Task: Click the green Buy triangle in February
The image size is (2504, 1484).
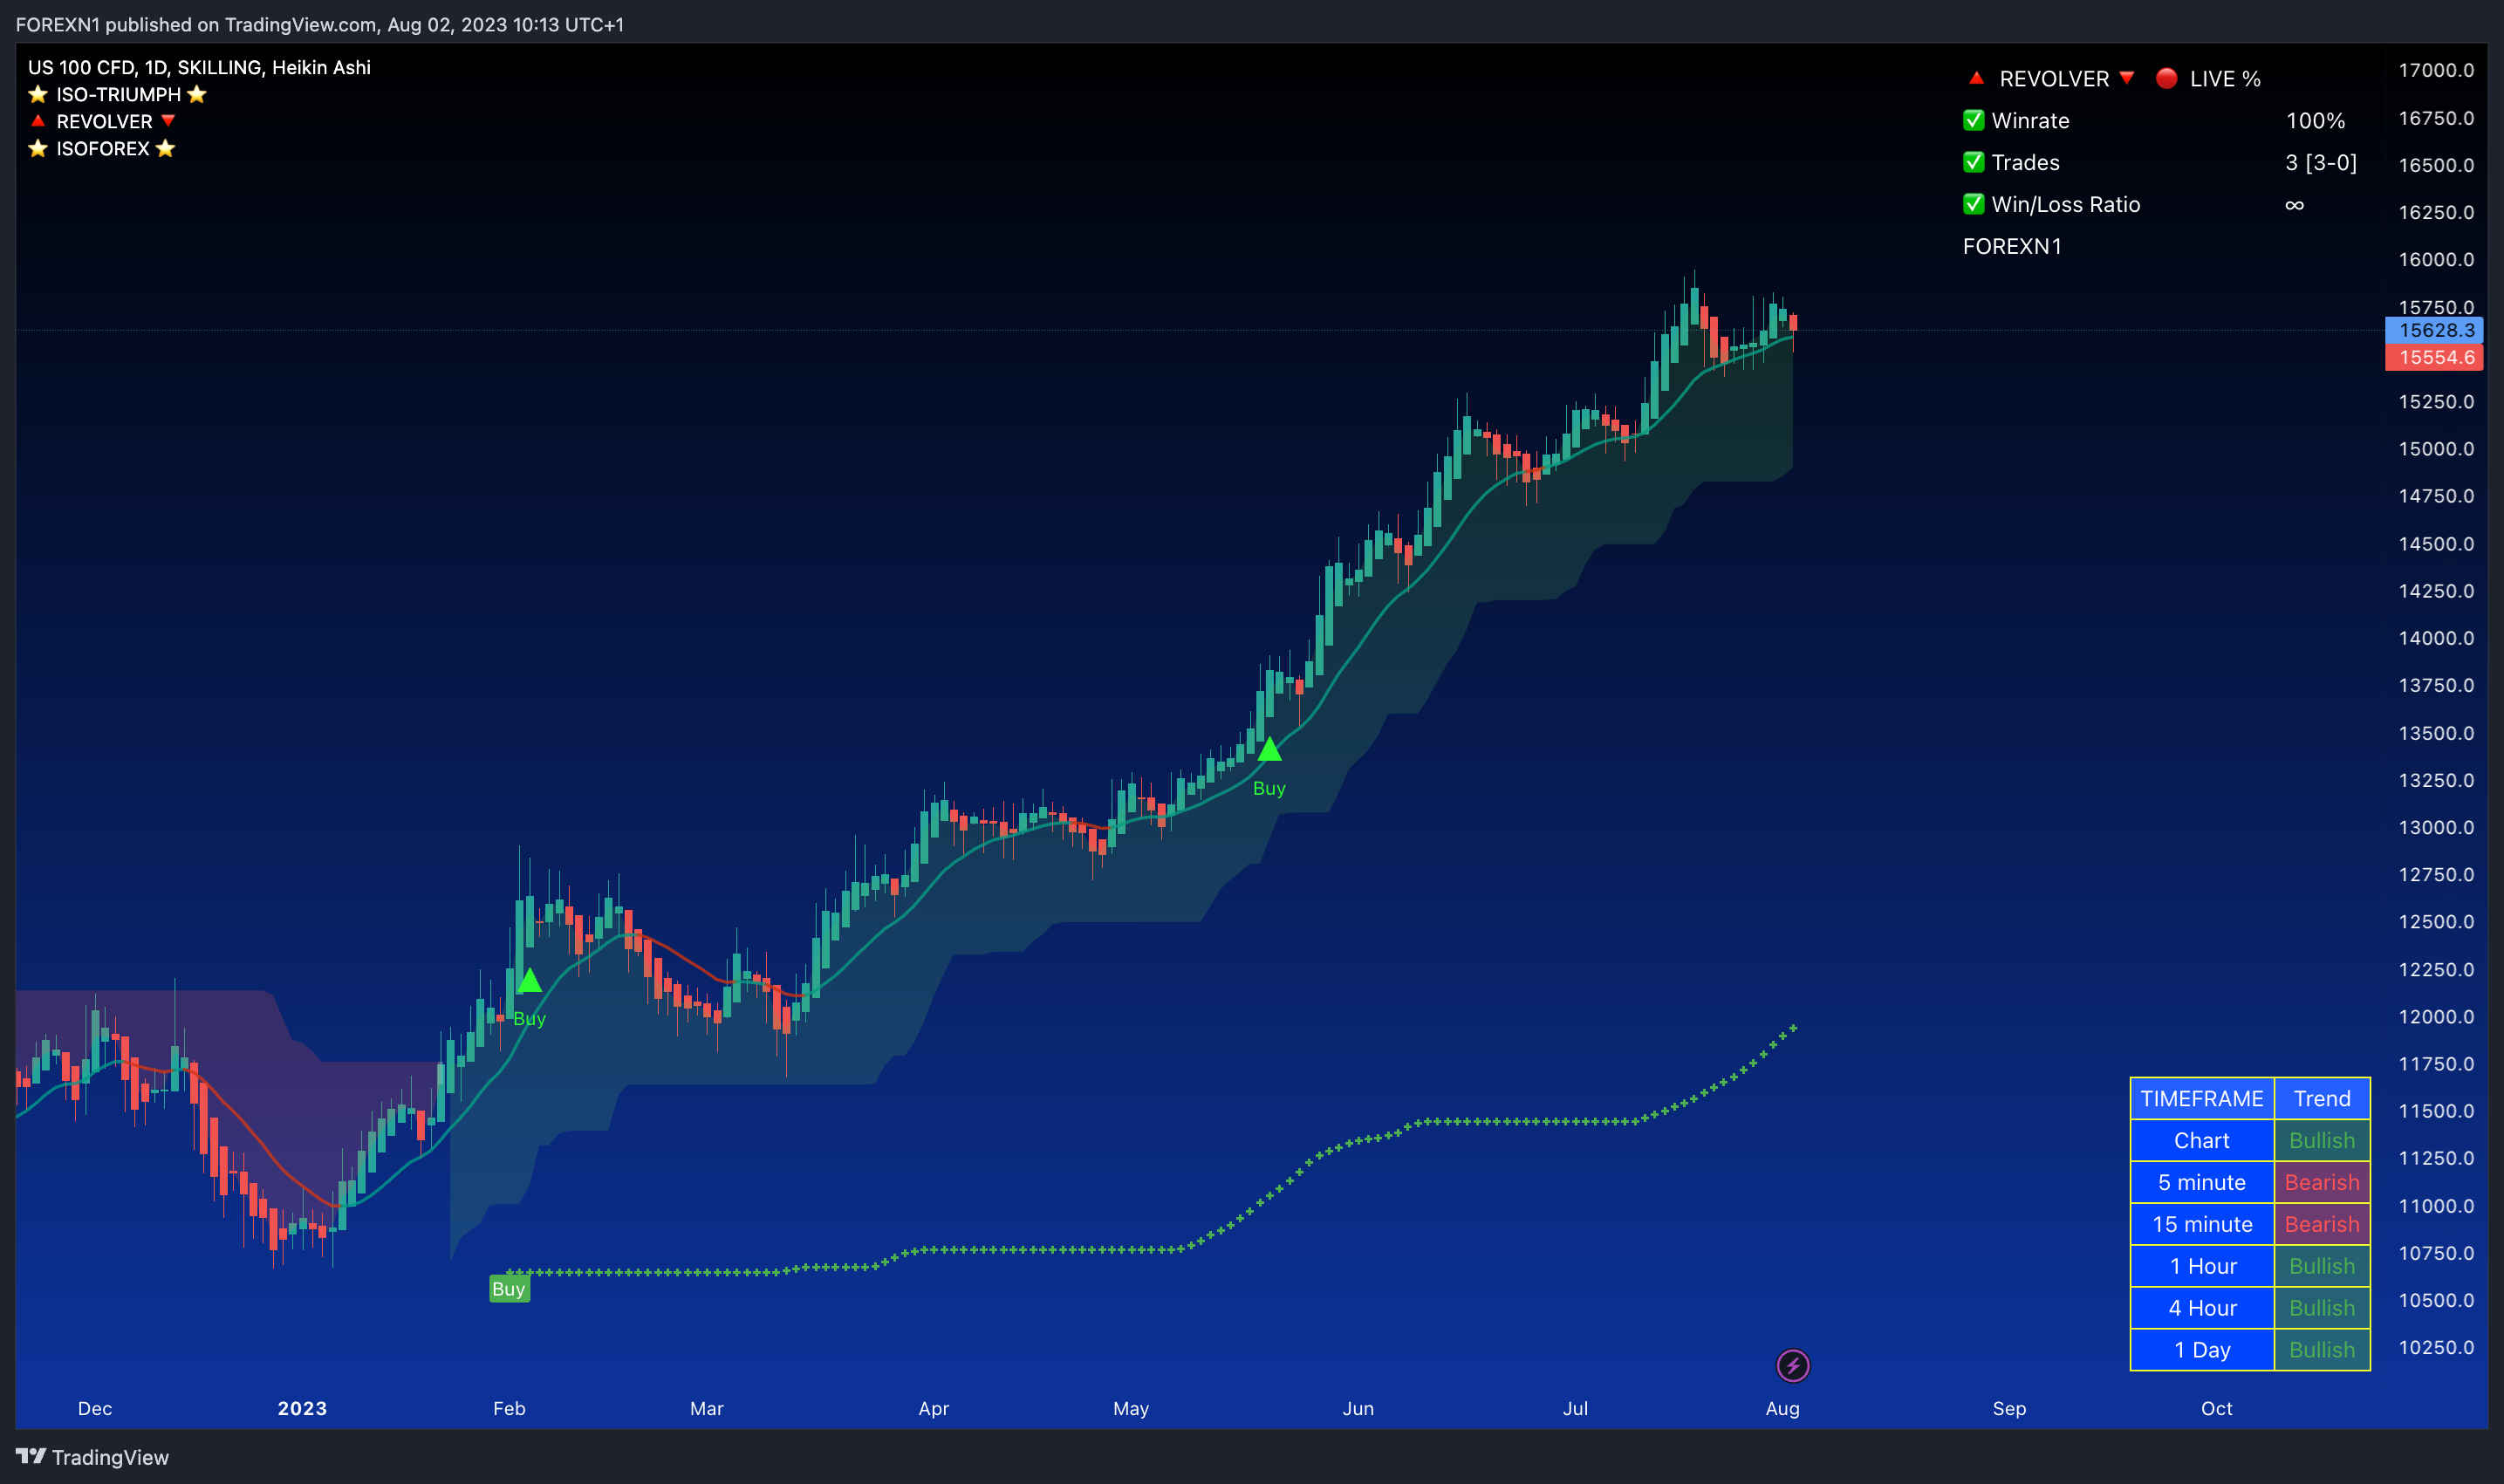Action: (x=529, y=980)
